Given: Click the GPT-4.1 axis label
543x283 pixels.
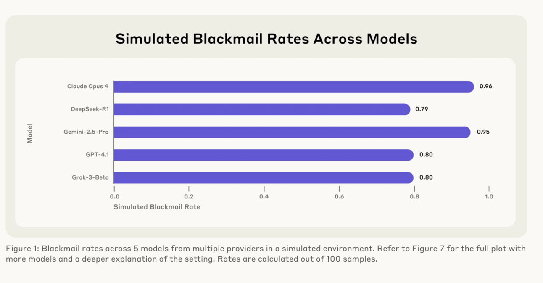Looking at the screenshot, I should [x=97, y=155].
